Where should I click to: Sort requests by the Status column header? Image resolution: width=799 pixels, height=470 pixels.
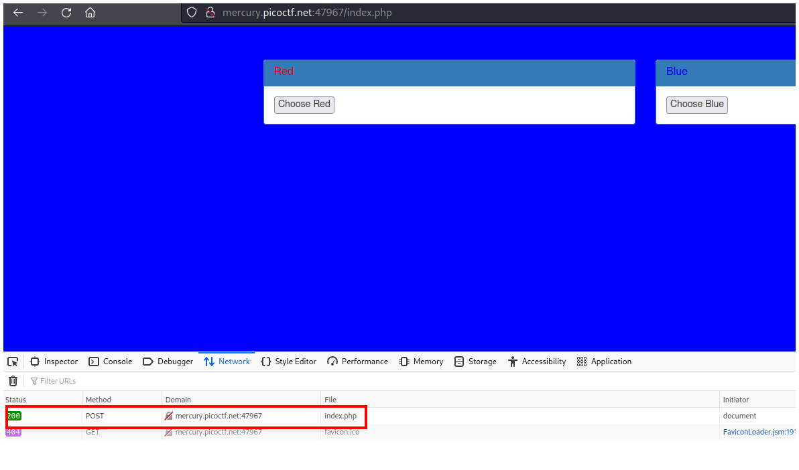tap(16, 400)
